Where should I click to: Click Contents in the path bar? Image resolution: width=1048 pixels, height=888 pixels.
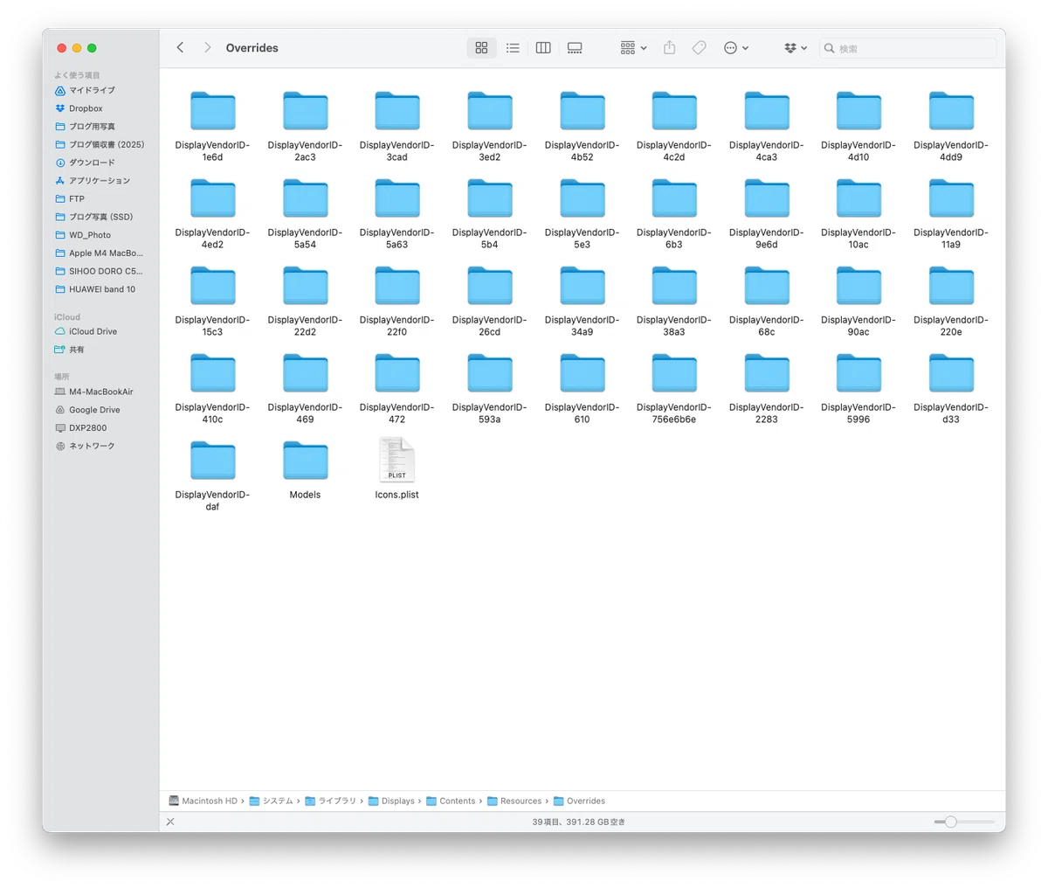tap(451, 801)
